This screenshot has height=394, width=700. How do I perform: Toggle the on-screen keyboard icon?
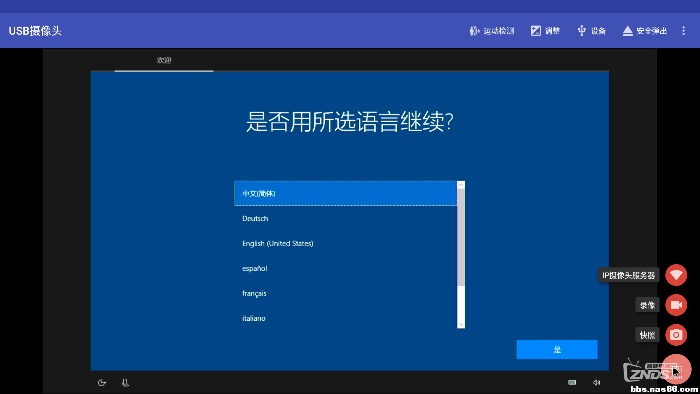click(572, 382)
